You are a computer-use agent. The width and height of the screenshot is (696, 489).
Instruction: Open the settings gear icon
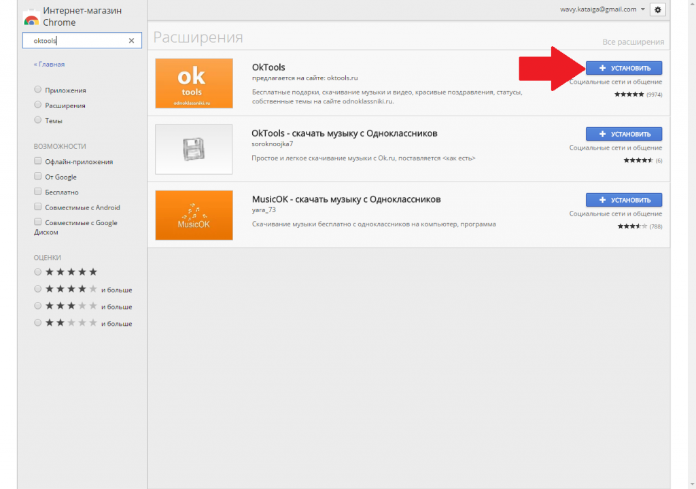click(x=657, y=10)
